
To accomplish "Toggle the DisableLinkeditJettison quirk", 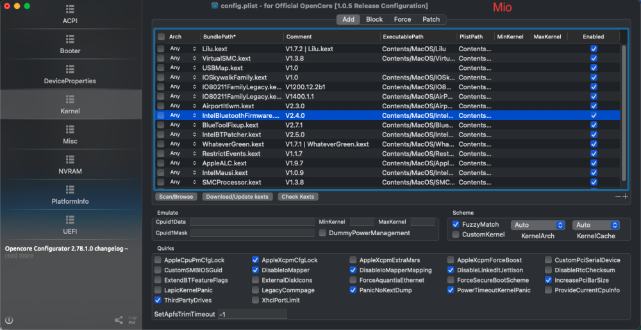I will click(451, 270).
